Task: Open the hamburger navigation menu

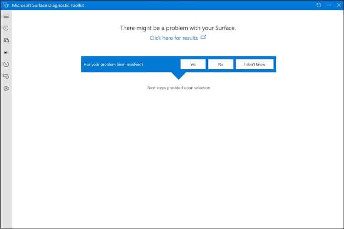Action: click(x=6, y=16)
